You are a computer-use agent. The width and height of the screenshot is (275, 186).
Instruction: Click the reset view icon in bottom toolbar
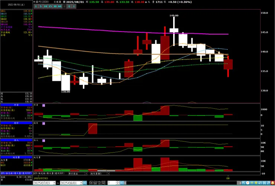(260, 183)
